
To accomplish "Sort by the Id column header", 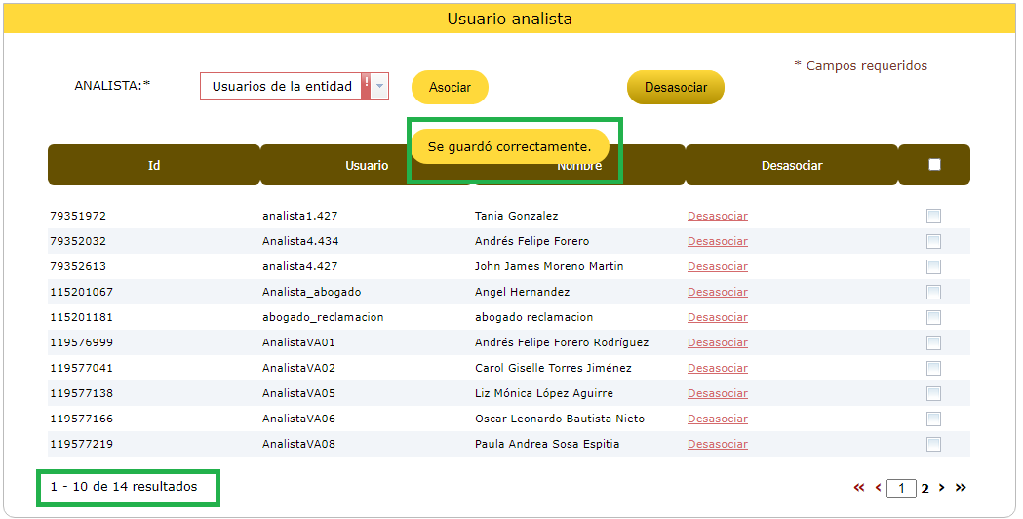I will tap(154, 166).
